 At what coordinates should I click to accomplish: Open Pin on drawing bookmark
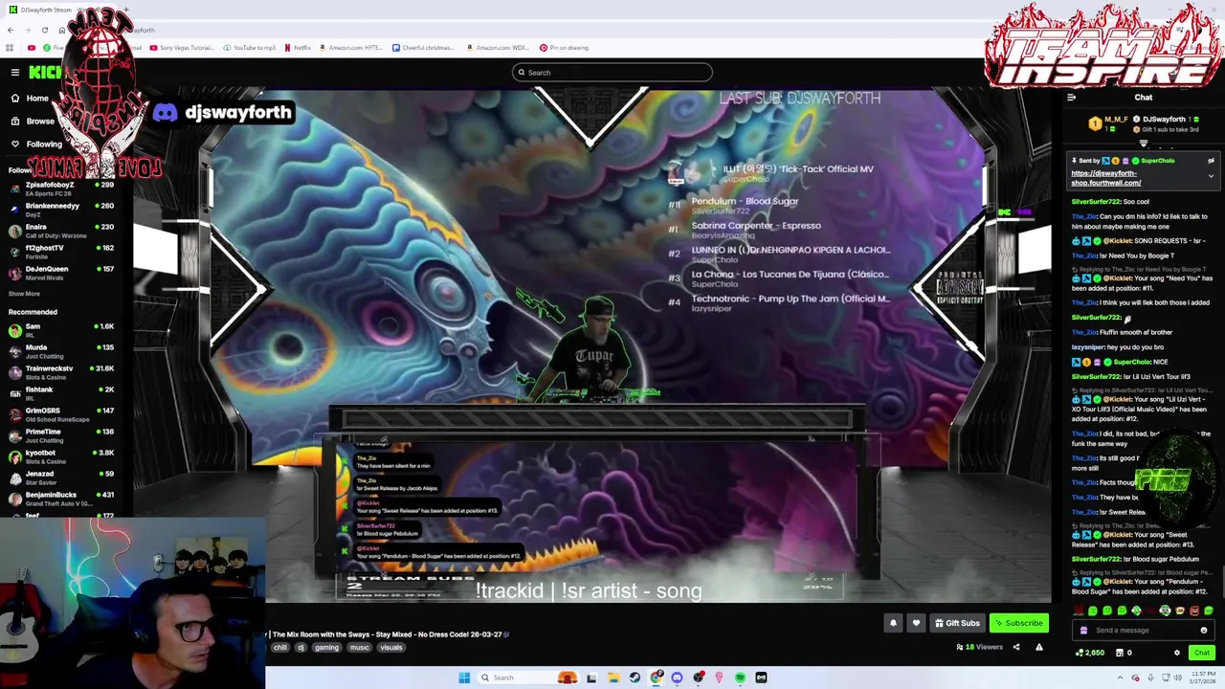coord(564,48)
